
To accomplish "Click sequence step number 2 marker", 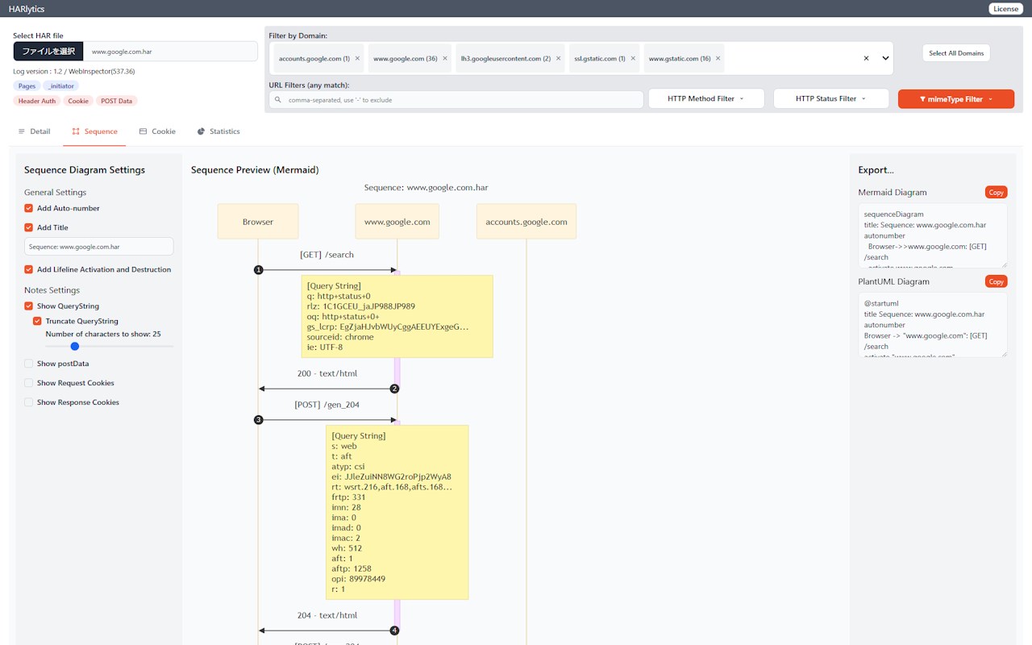I will (394, 389).
